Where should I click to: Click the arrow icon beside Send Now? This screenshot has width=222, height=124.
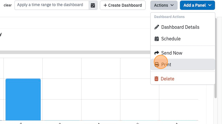coord(157,53)
